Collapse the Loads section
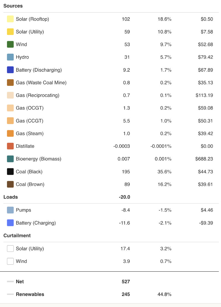Screen dimensions: 221x307 pos(10,197)
